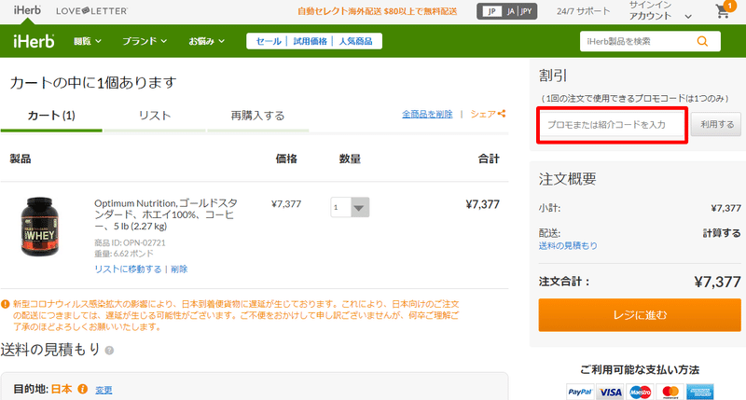The width and height of the screenshot is (746, 400).
Task: Open the 試用価格 link
Action: point(310,41)
